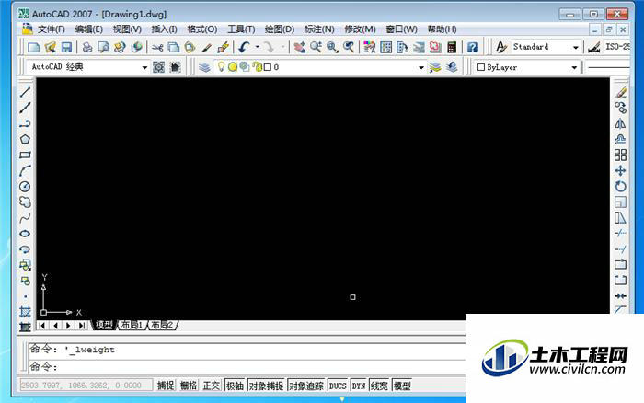The height and width of the screenshot is (403, 644).
Task: Click the Match Properties brush icon
Action: point(207,47)
